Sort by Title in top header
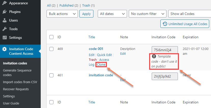The height and width of the screenshot is (108, 211). pyautogui.click(x=92, y=37)
